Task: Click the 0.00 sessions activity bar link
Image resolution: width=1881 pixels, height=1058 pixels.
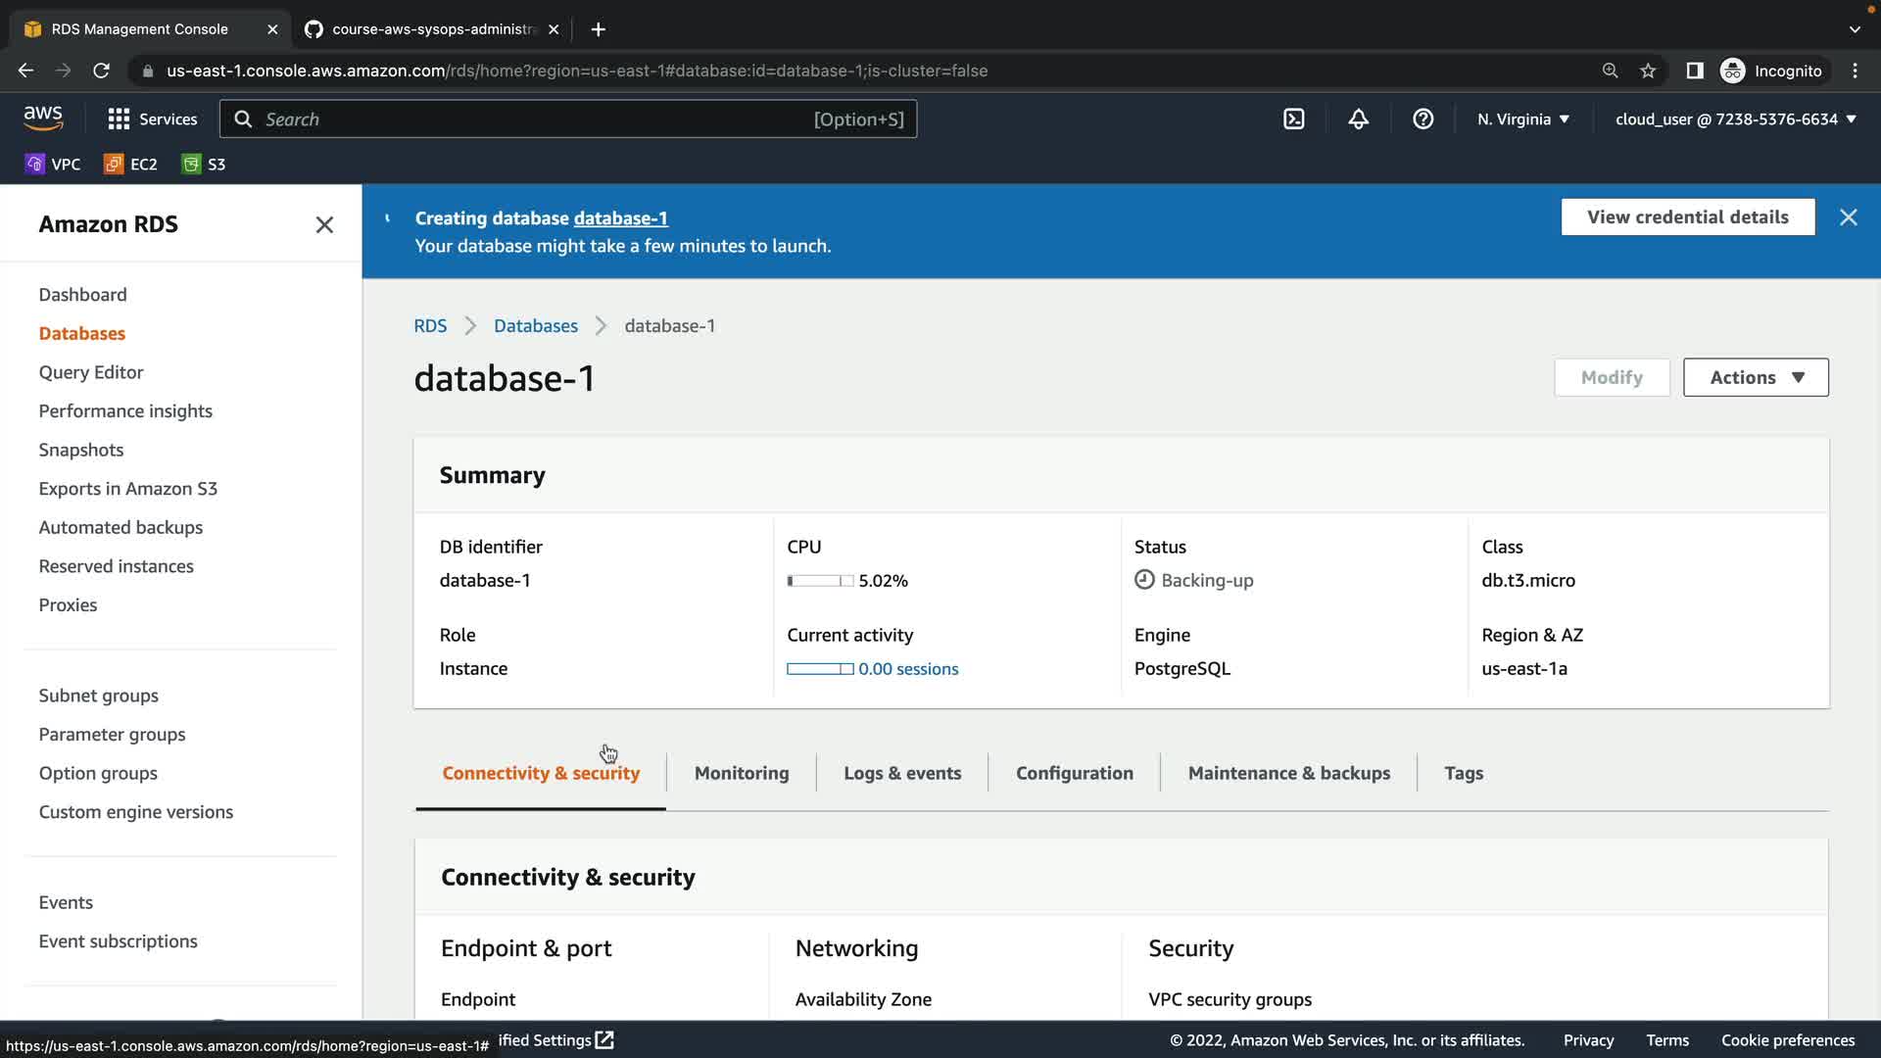Action: coord(907,668)
